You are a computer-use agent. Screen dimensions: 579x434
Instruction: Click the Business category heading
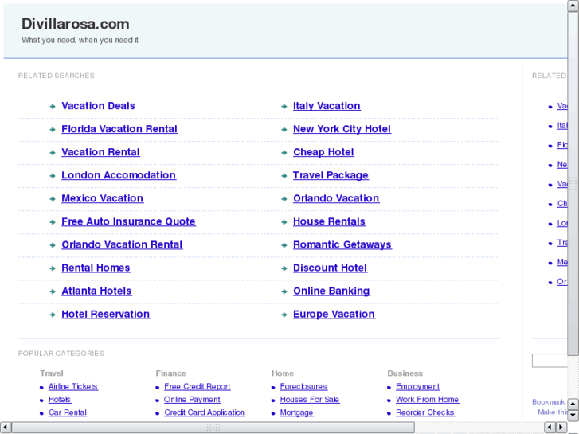(405, 373)
